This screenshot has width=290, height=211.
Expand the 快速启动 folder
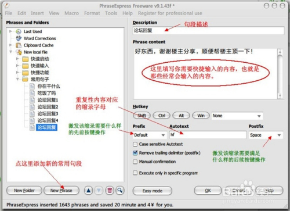(x=17, y=59)
